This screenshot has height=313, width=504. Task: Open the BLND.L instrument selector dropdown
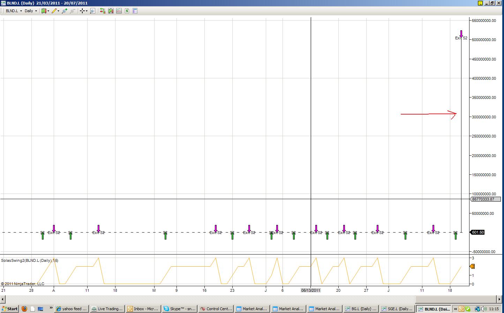coord(14,11)
